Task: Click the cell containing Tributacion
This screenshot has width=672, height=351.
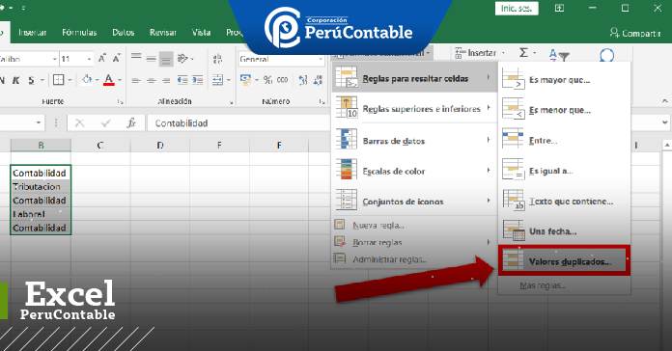Action: [41, 187]
